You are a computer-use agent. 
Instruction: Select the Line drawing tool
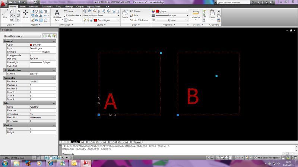pyautogui.click(x=5, y=14)
